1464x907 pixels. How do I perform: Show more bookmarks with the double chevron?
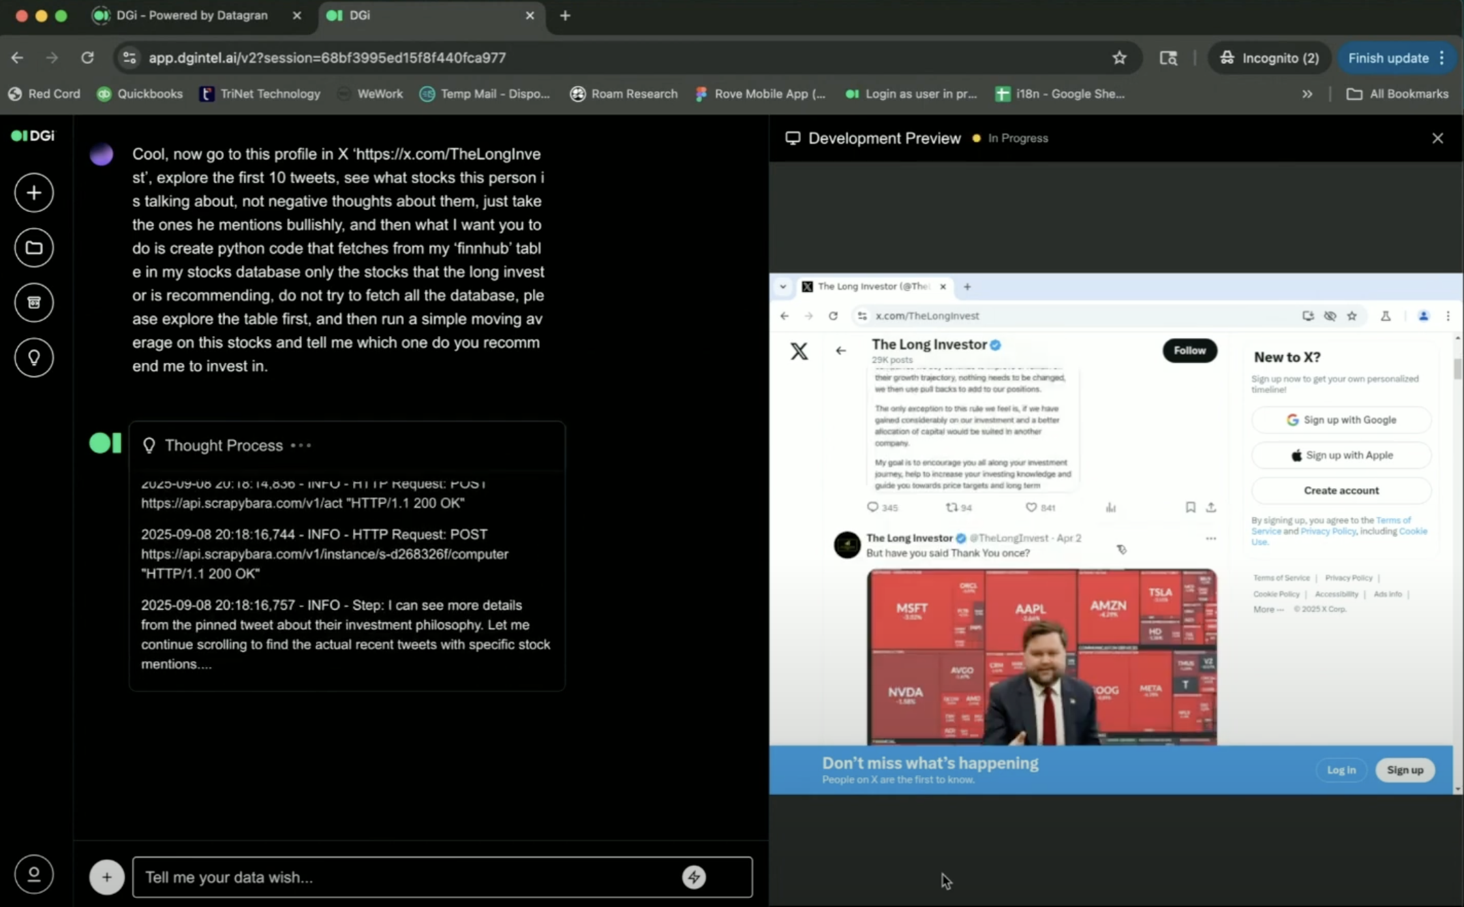(1307, 94)
